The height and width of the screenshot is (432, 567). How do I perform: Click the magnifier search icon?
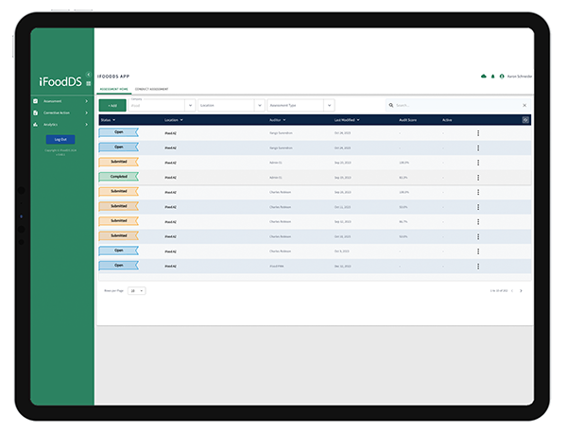tap(391, 105)
